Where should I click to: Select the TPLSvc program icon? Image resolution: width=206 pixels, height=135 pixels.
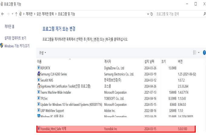point(39,98)
